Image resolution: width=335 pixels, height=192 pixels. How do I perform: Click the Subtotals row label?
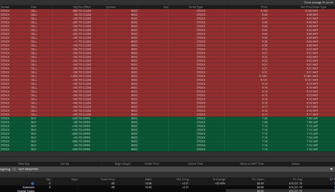[x=28, y=187]
